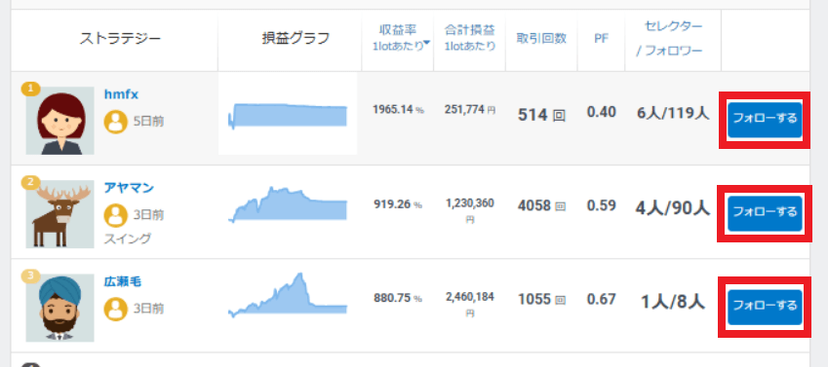828x367 pixels.
Task: Click the 919.26 % return value
Action: click(398, 204)
